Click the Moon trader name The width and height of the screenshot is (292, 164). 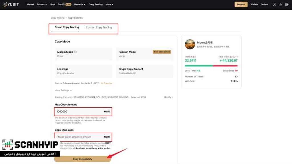[x=205, y=43]
